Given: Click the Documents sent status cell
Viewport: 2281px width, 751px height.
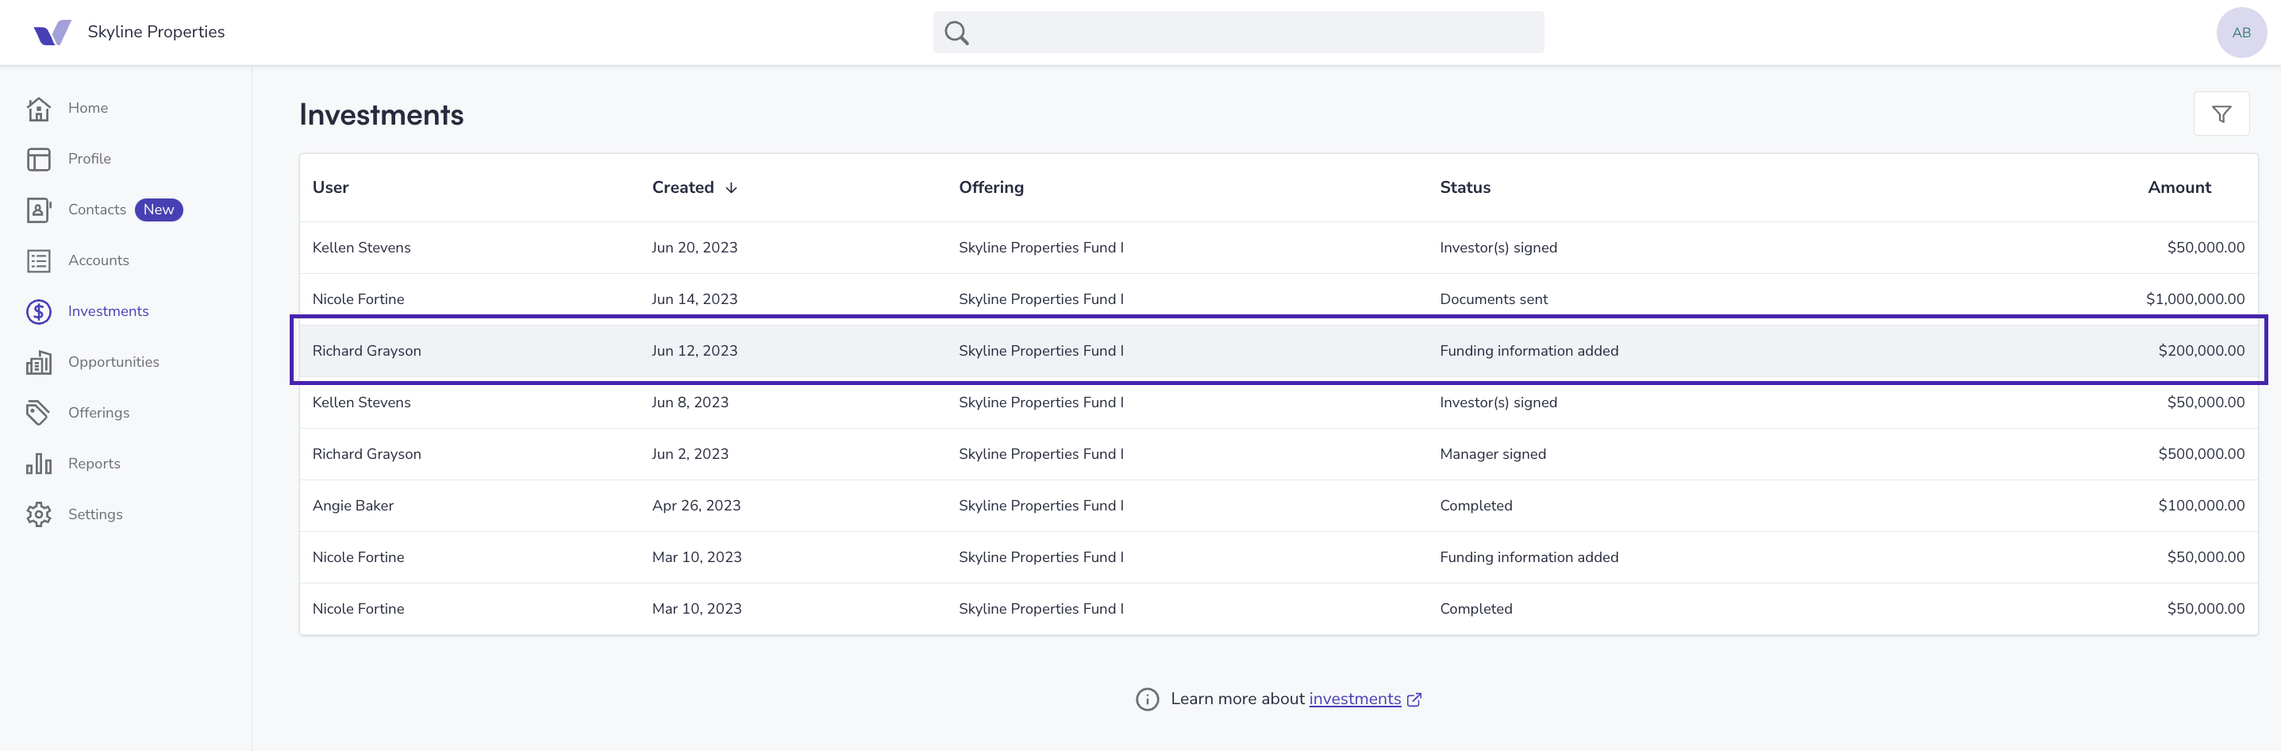Looking at the screenshot, I should [1493, 299].
